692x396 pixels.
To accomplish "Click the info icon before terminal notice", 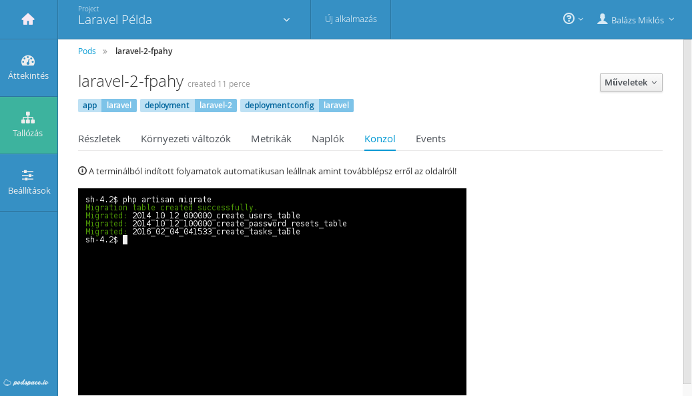I will click(82, 171).
